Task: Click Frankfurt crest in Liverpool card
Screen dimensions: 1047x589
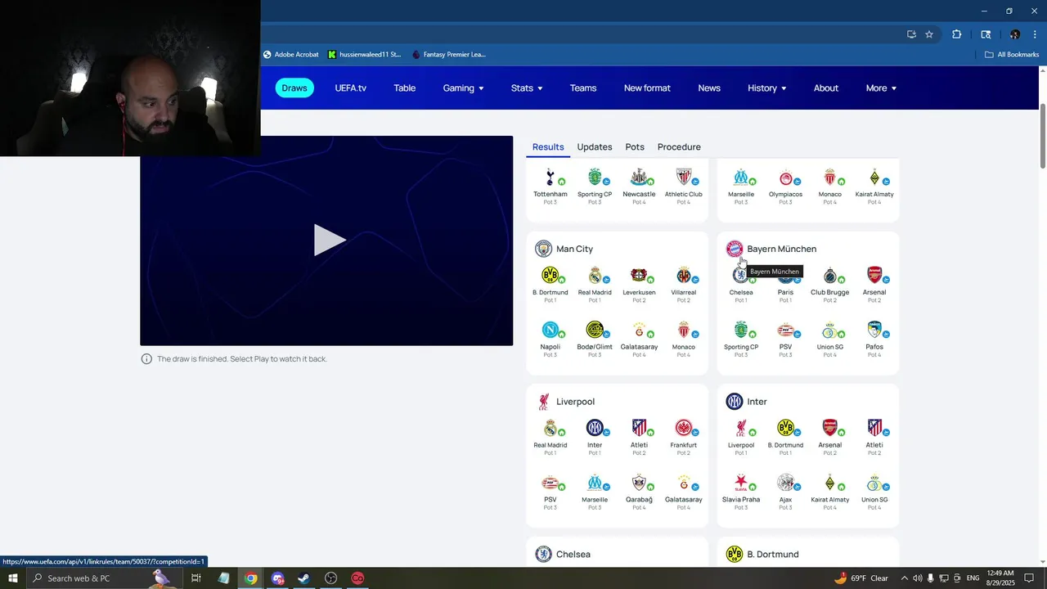Action: (683, 428)
